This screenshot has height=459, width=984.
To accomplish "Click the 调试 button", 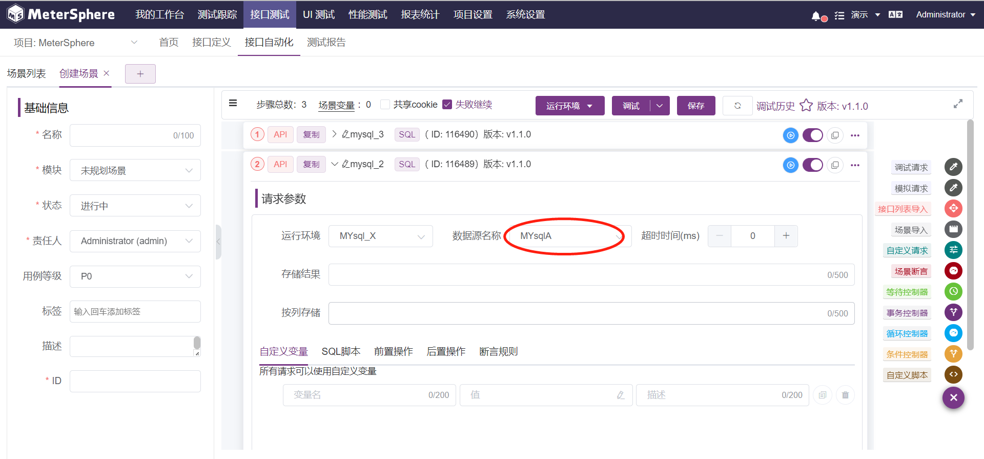I will click(631, 106).
